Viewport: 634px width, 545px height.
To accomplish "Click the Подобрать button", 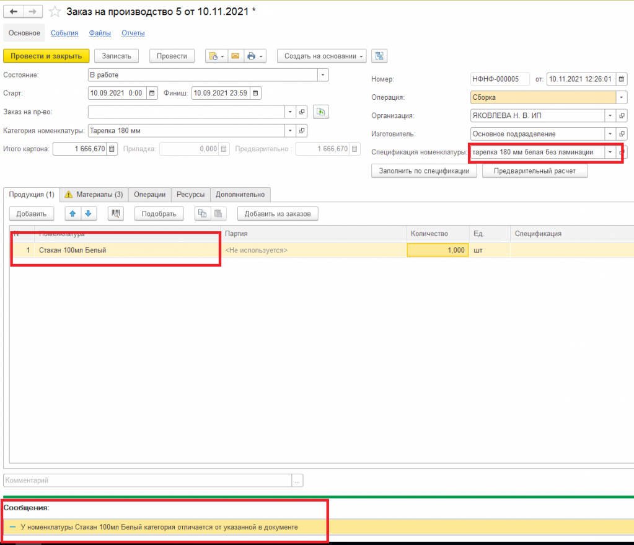I will tap(159, 214).
